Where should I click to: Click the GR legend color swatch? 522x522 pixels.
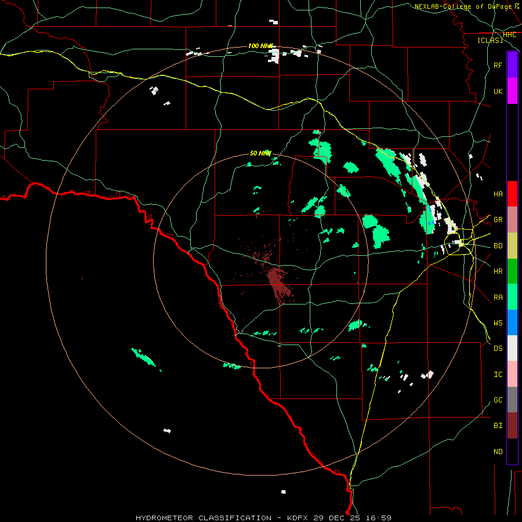[512, 220]
